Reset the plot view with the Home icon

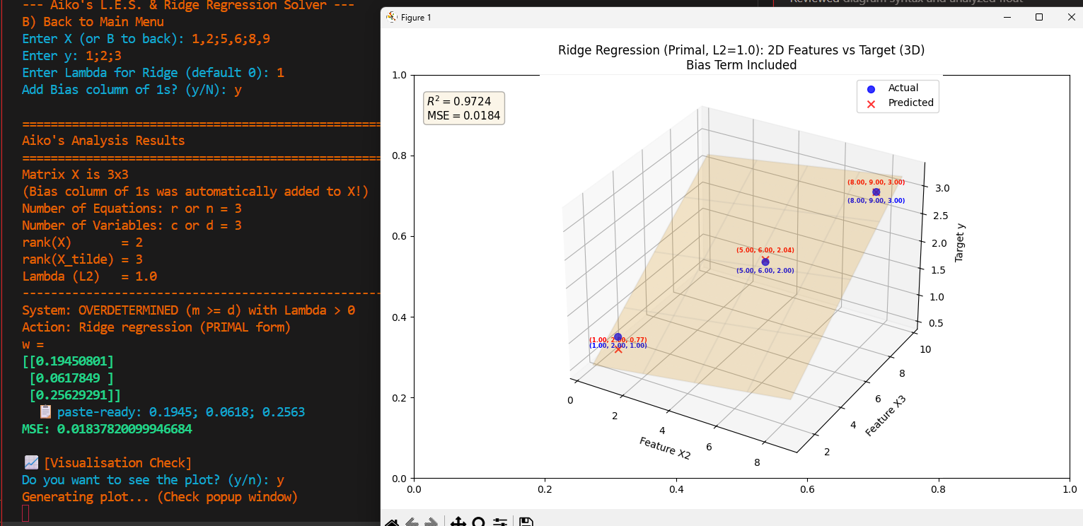pyautogui.click(x=391, y=522)
